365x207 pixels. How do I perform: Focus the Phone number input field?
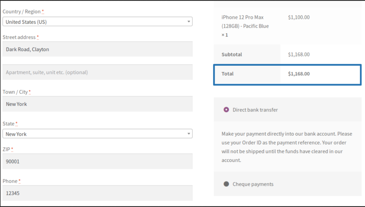pos(97,193)
